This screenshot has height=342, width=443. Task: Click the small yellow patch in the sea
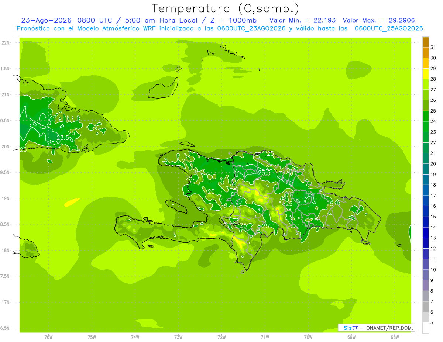72,202
